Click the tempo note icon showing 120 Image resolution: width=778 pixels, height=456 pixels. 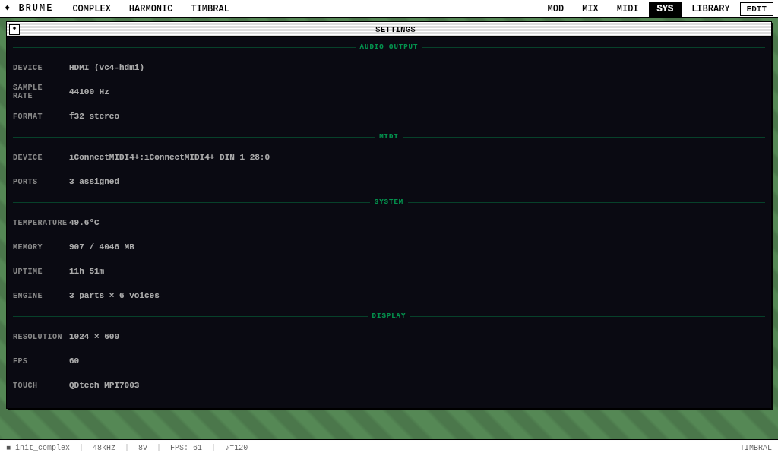pyautogui.click(x=236, y=447)
